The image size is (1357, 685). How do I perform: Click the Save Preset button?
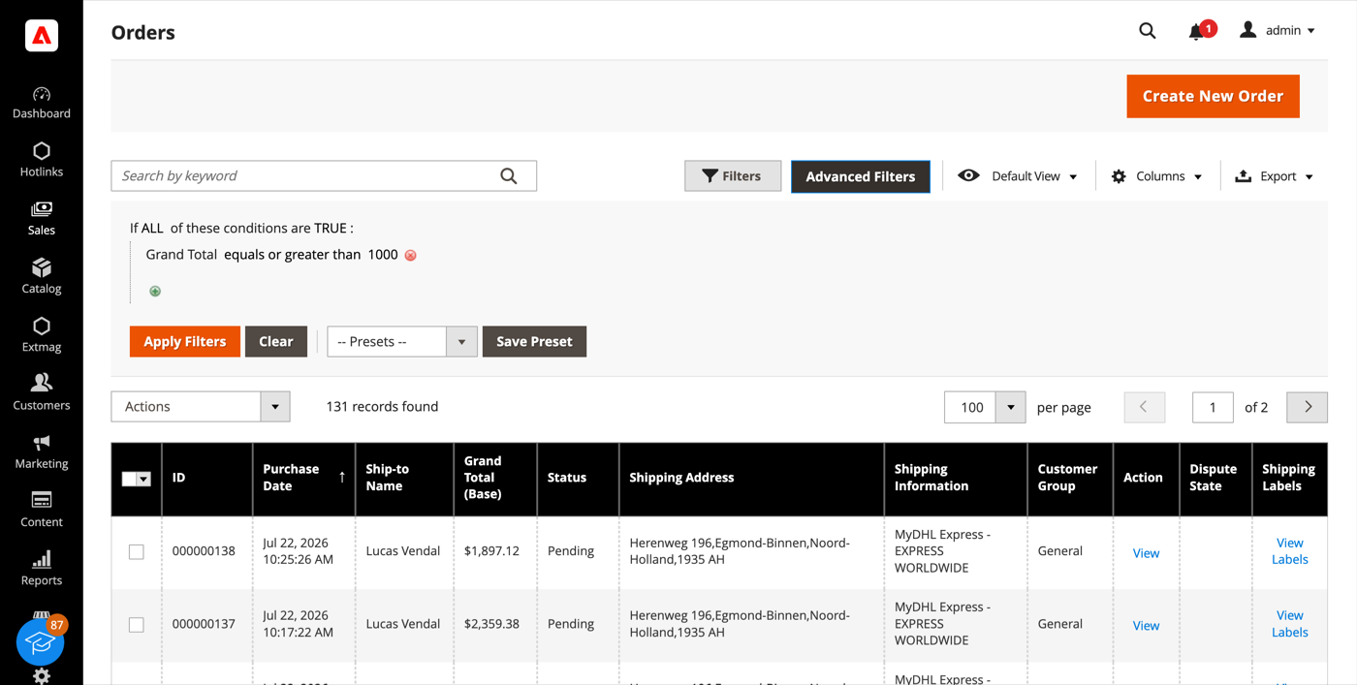534,341
